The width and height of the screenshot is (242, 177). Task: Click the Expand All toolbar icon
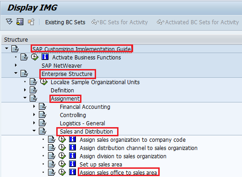9,22
